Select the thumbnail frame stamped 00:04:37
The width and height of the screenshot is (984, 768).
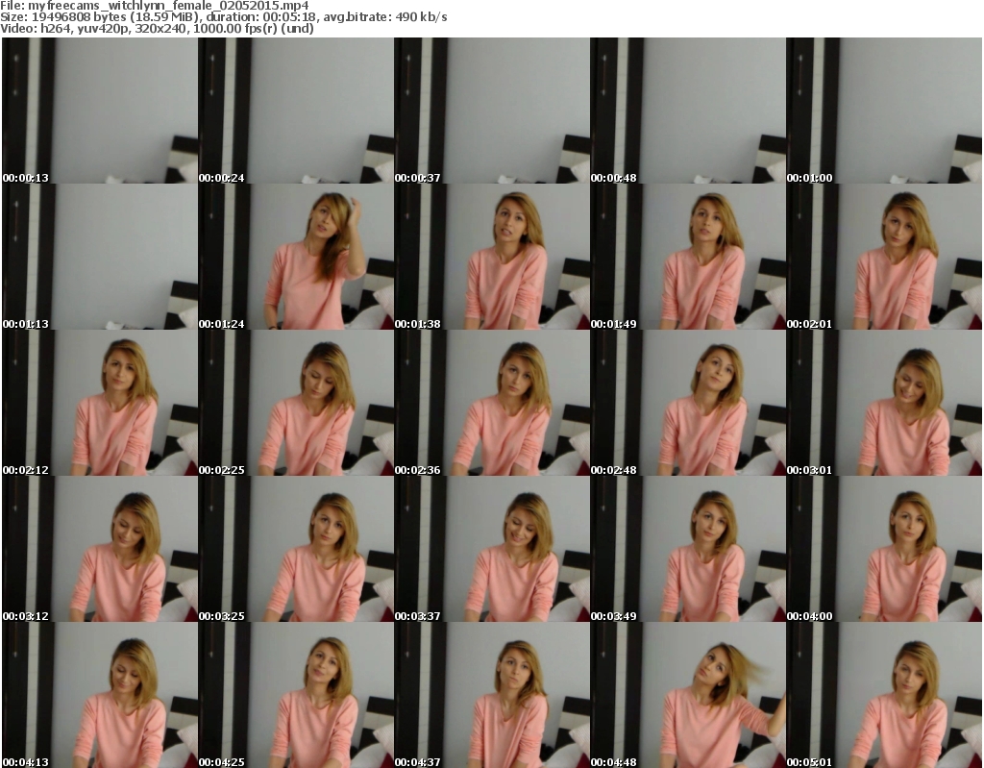491,695
